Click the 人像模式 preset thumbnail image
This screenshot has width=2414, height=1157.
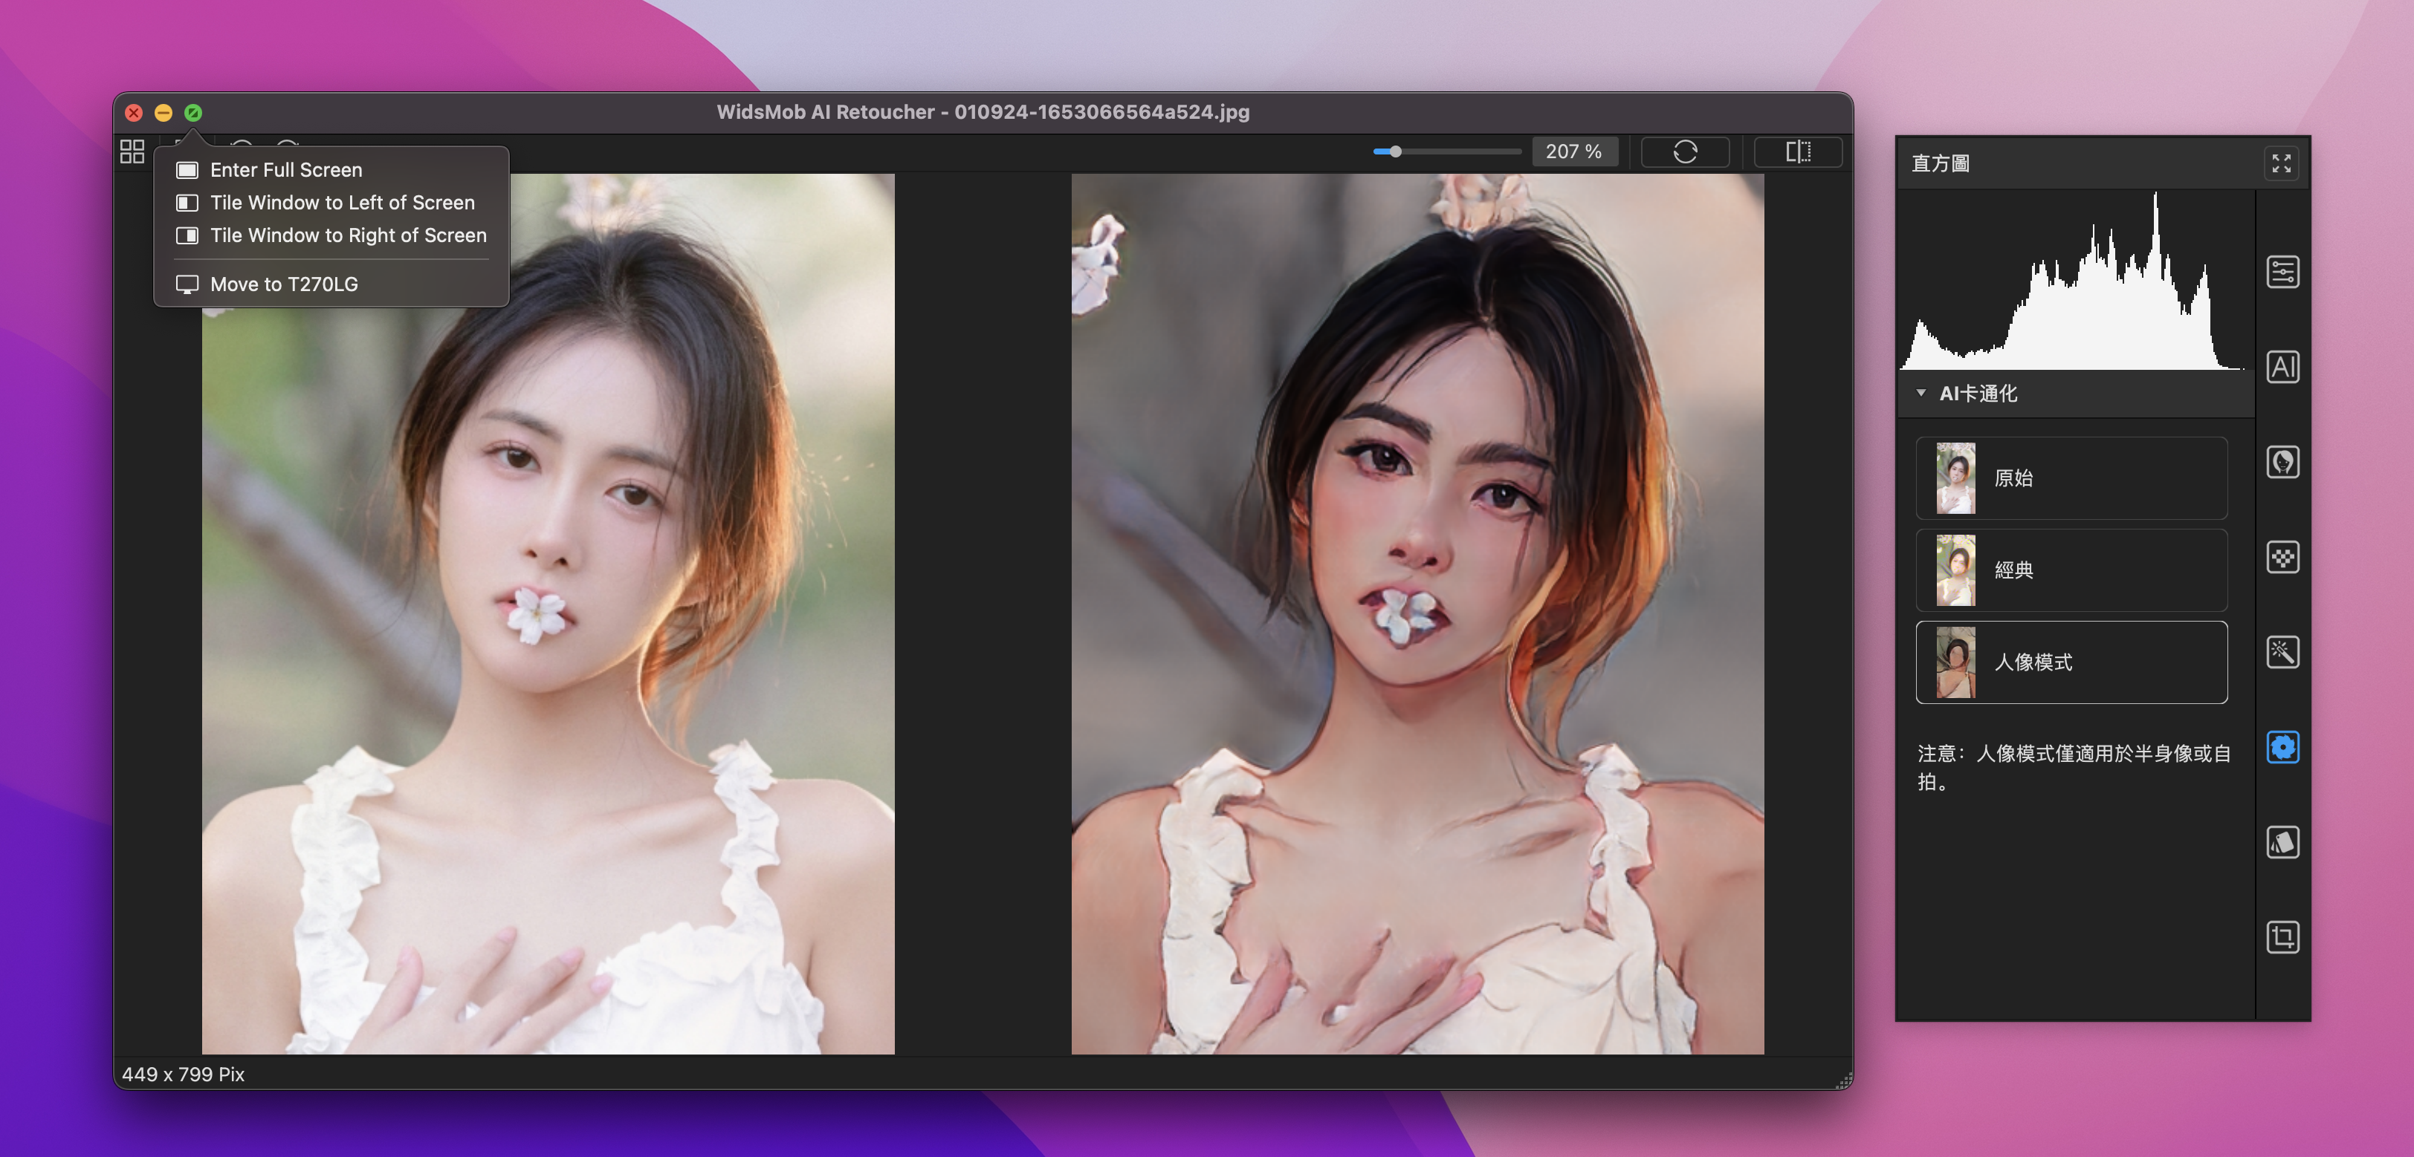(1955, 662)
